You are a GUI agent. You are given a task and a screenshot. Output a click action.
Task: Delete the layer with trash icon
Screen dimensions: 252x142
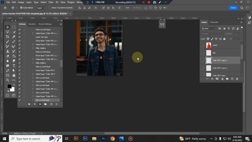click(237, 79)
